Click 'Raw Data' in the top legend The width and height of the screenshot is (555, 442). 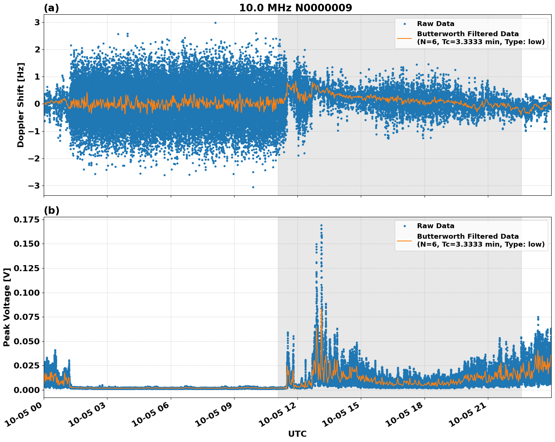pyautogui.click(x=435, y=24)
